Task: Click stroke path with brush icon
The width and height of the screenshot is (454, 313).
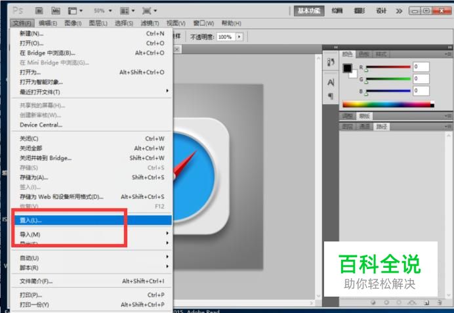Action: pyautogui.click(x=386, y=303)
